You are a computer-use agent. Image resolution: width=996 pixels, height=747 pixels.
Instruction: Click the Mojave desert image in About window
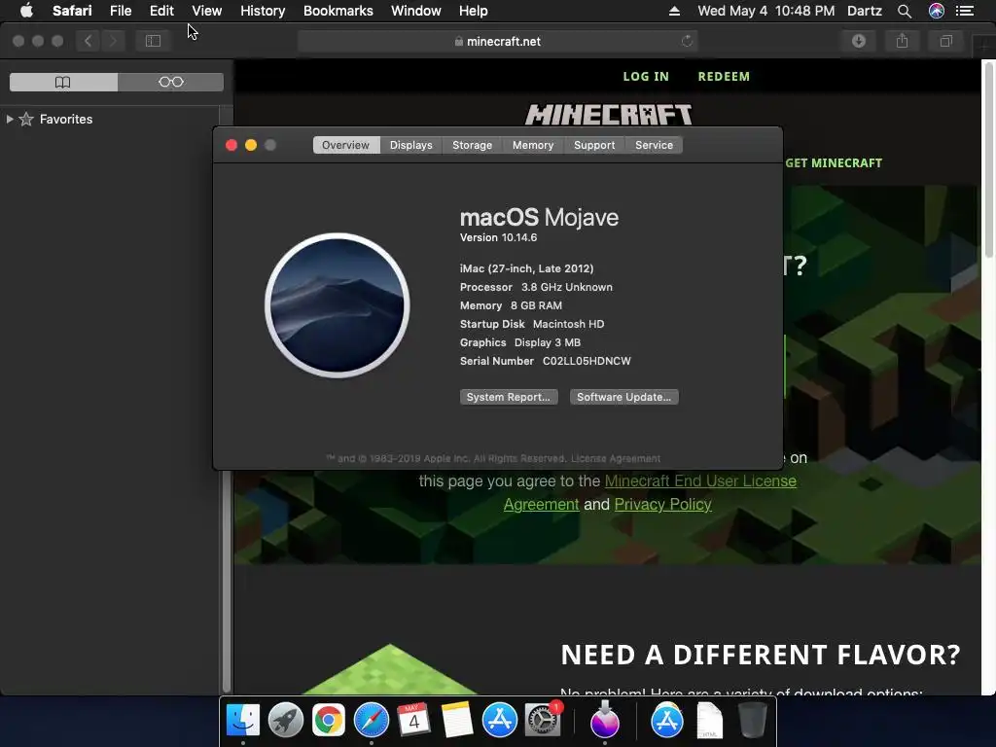click(x=338, y=305)
